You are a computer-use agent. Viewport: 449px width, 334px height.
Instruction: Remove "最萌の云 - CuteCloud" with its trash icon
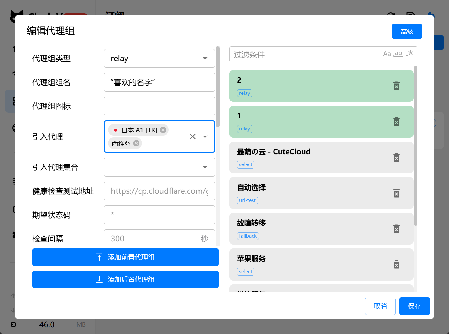[x=396, y=157]
